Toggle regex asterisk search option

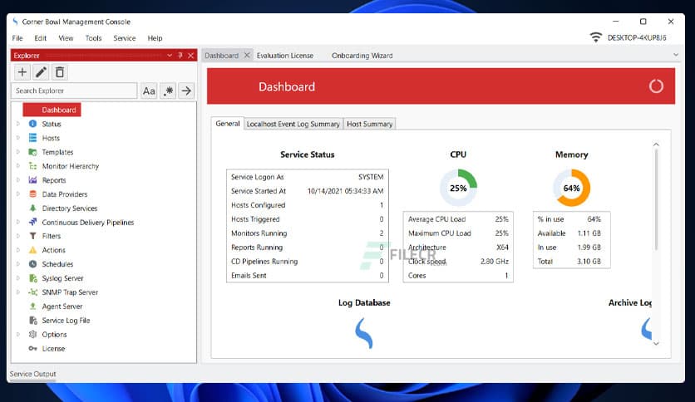[x=168, y=91]
